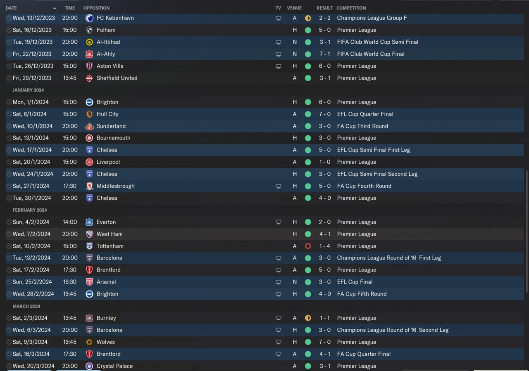Open the 1 - 4 result against Tottenham
Screen dimensions: 529x371
coord(324,246)
